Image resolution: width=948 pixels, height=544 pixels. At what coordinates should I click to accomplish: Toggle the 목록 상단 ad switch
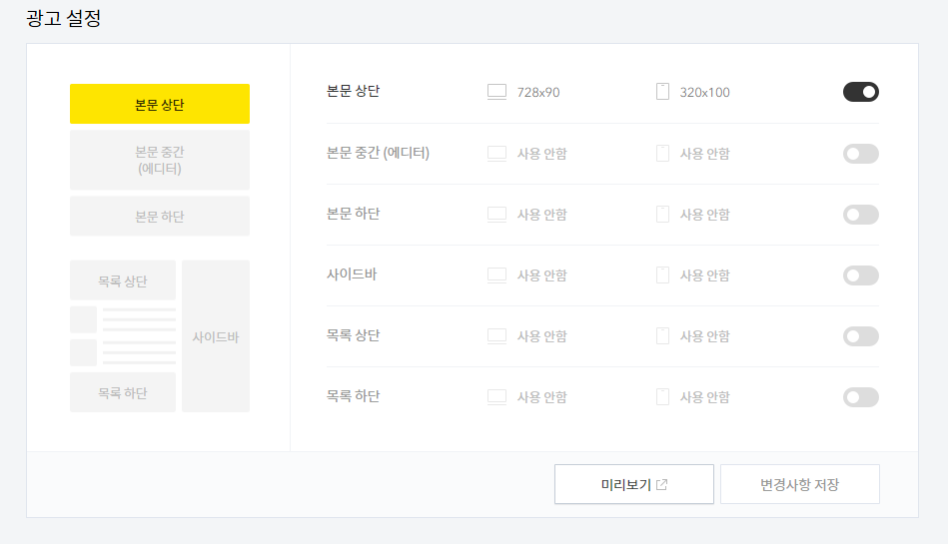[861, 336]
